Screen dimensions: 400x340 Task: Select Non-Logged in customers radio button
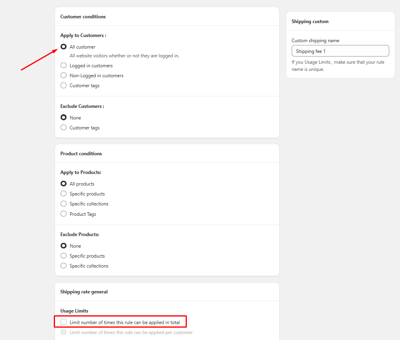point(63,76)
